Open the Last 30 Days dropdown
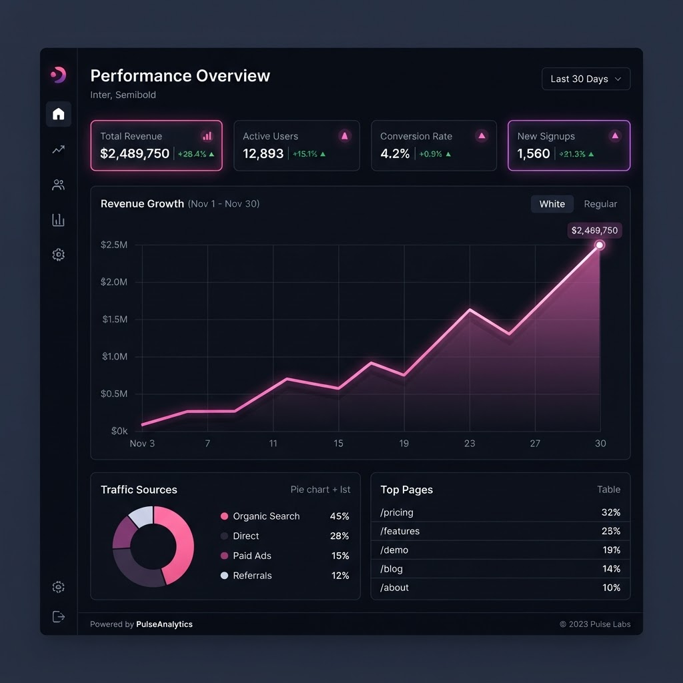This screenshot has width=683, height=683. point(586,79)
